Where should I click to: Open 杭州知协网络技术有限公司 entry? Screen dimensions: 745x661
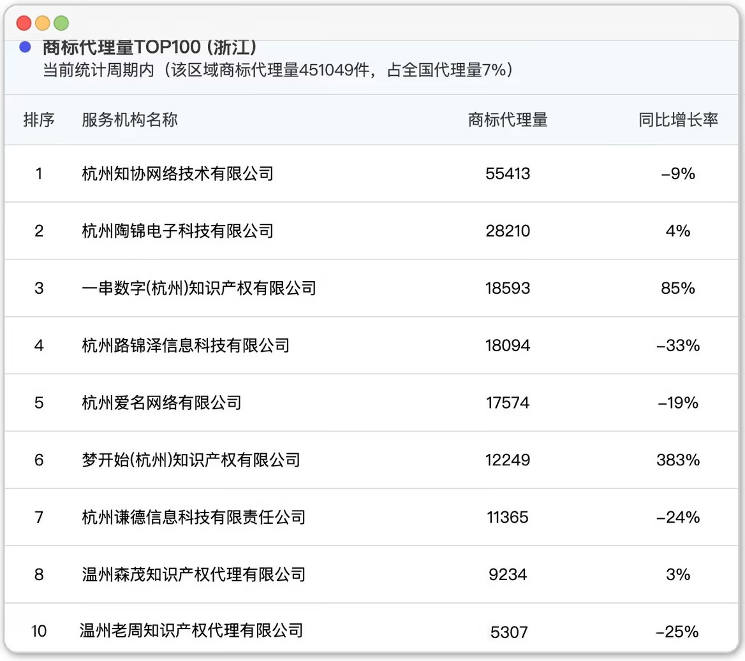[x=177, y=173]
